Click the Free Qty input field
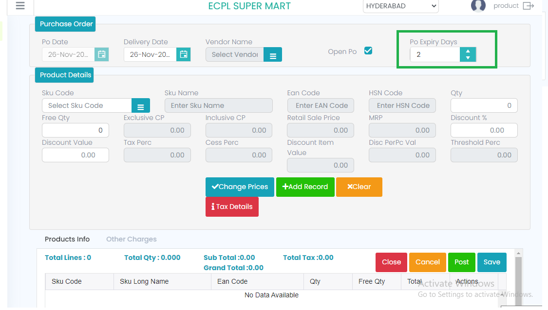The image size is (548, 310). pos(75,130)
